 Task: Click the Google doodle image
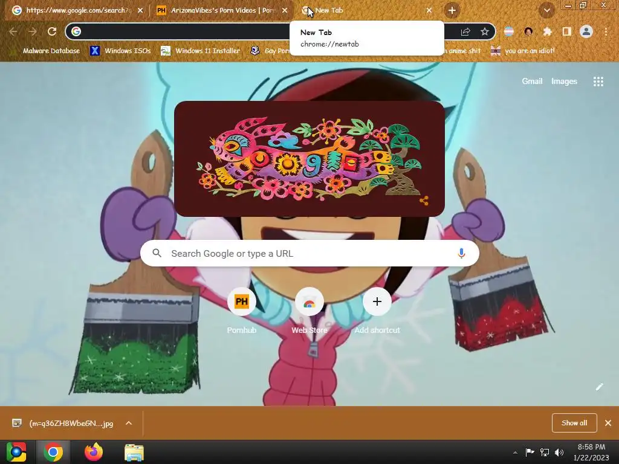pos(309,159)
